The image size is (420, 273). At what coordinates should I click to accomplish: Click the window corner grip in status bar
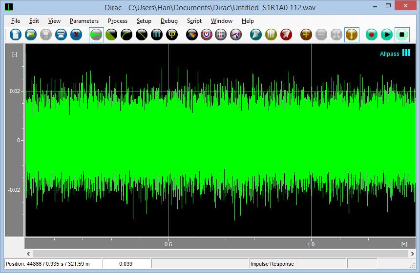[412, 265]
